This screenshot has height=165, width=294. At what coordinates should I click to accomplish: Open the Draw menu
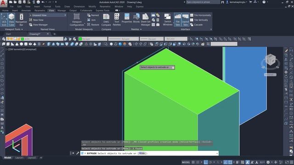coord(67,6)
